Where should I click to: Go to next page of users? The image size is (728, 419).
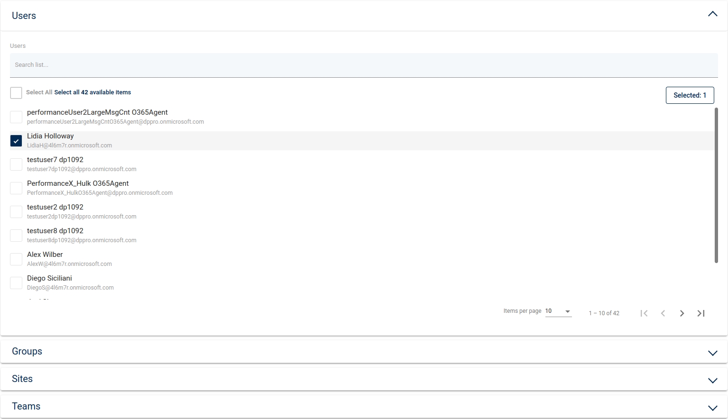(682, 313)
